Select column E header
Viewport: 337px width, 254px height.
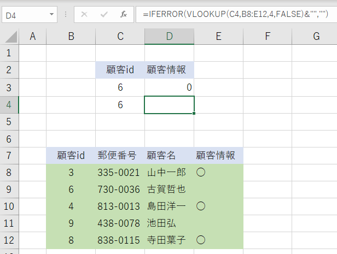219,36
